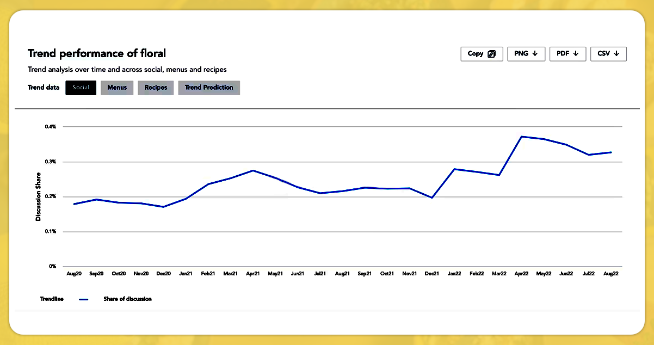This screenshot has height=345, width=654.
Task: Download the chart as PNG
Action: 526,54
